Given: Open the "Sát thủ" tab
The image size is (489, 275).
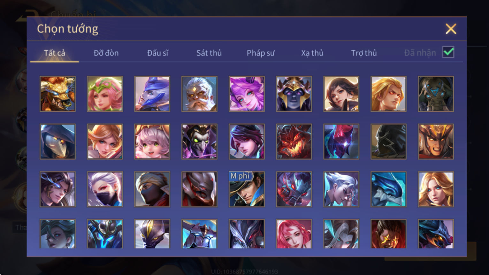Looking at the screenshot, I should point(209,53).
